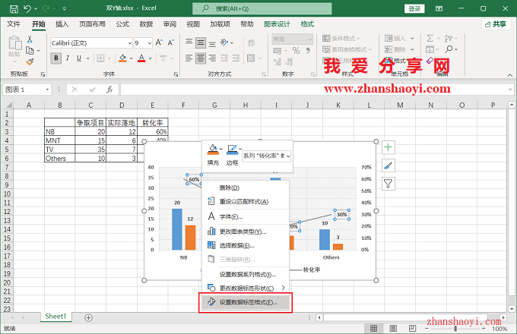Click the Sort and Filter icon
This screenshot has width=517, height=334.
[x=449, y=38]
